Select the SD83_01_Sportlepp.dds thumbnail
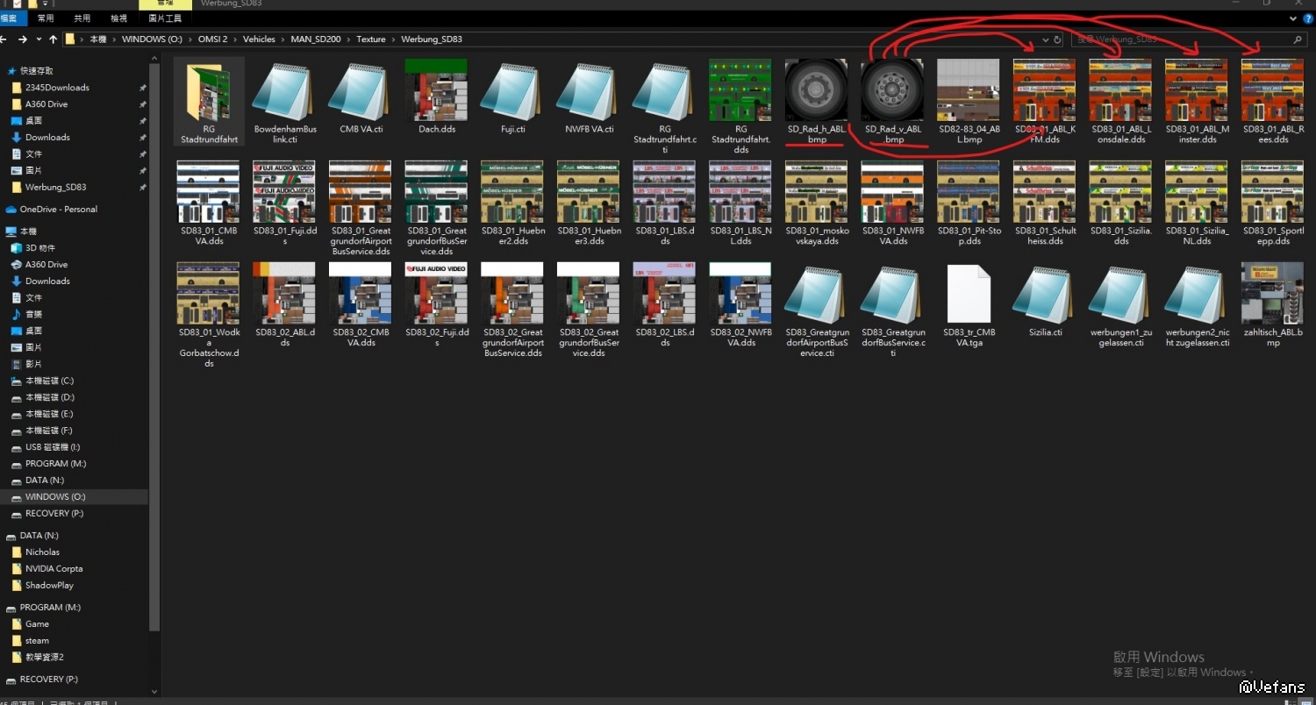This screenshot has width=1316, height=705. coord(1272,192)
